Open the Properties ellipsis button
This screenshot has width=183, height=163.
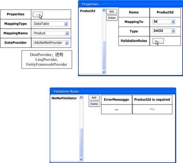pos(37,15)
